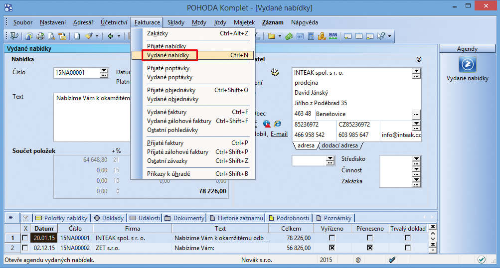500x268 pixels.
Task: Click the green banknotes toolbar icon
Action: [x=289, y=36]
